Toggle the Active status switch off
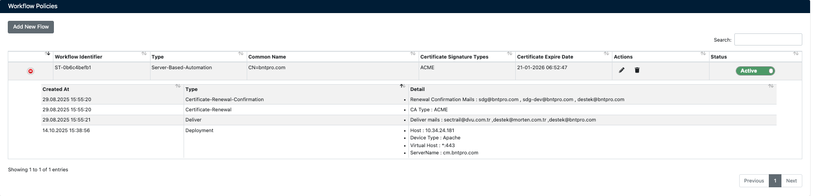 pyautogui.click(x=755, y=71)
